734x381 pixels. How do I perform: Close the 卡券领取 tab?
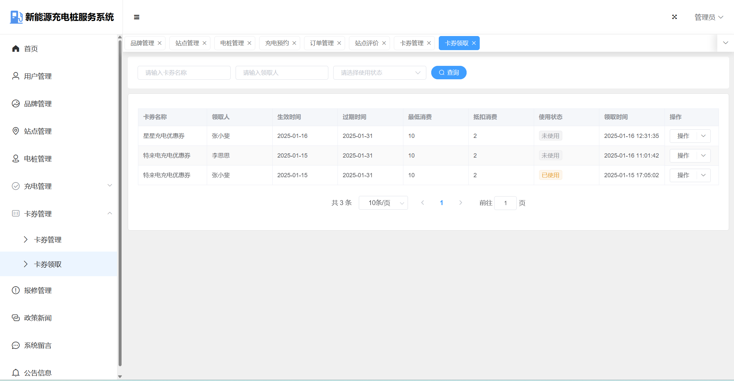pos(474,43)
